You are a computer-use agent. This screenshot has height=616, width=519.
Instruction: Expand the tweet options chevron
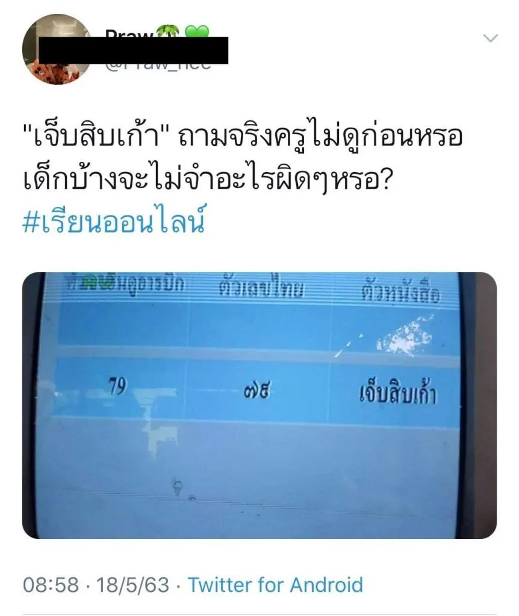(x=490, y=38)
